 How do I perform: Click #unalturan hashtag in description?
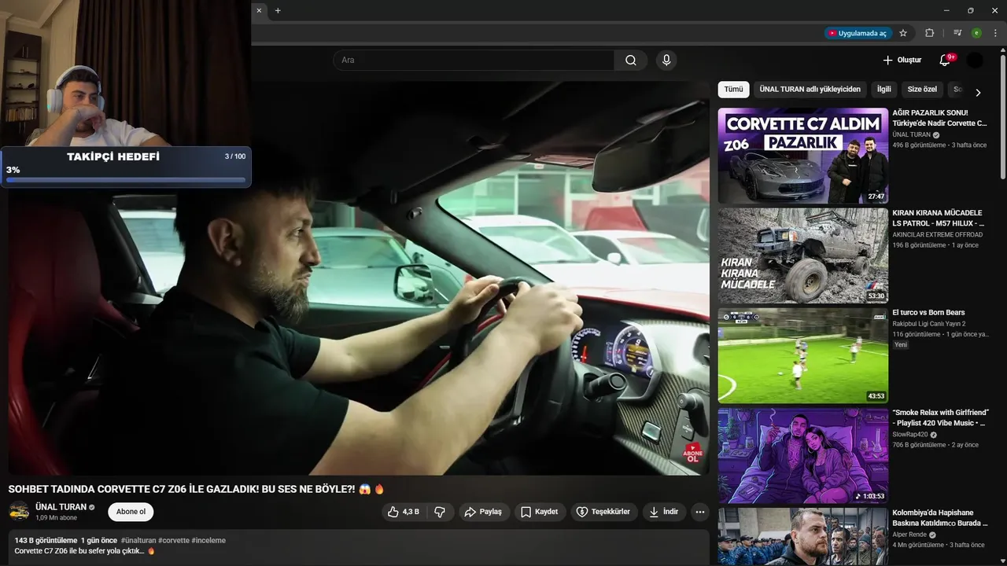(138, 540)
